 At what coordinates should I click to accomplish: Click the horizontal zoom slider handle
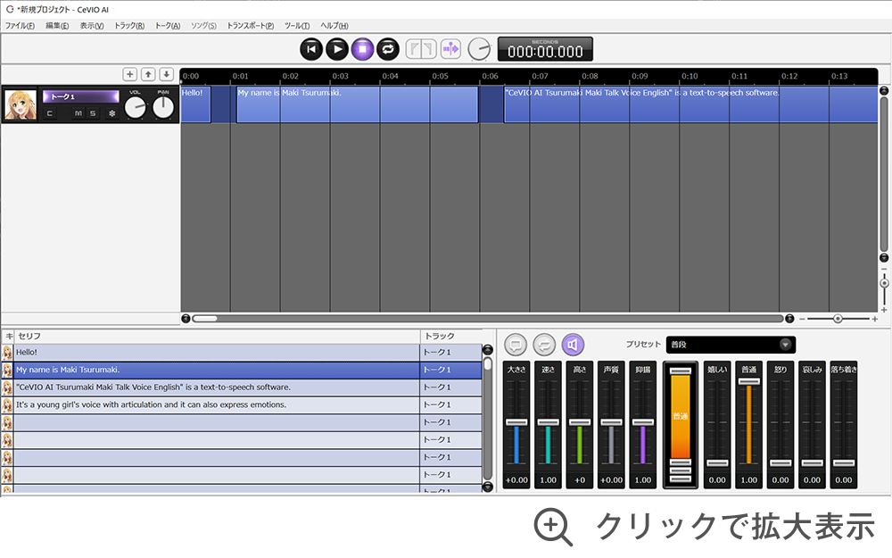(x=838, y=319)
